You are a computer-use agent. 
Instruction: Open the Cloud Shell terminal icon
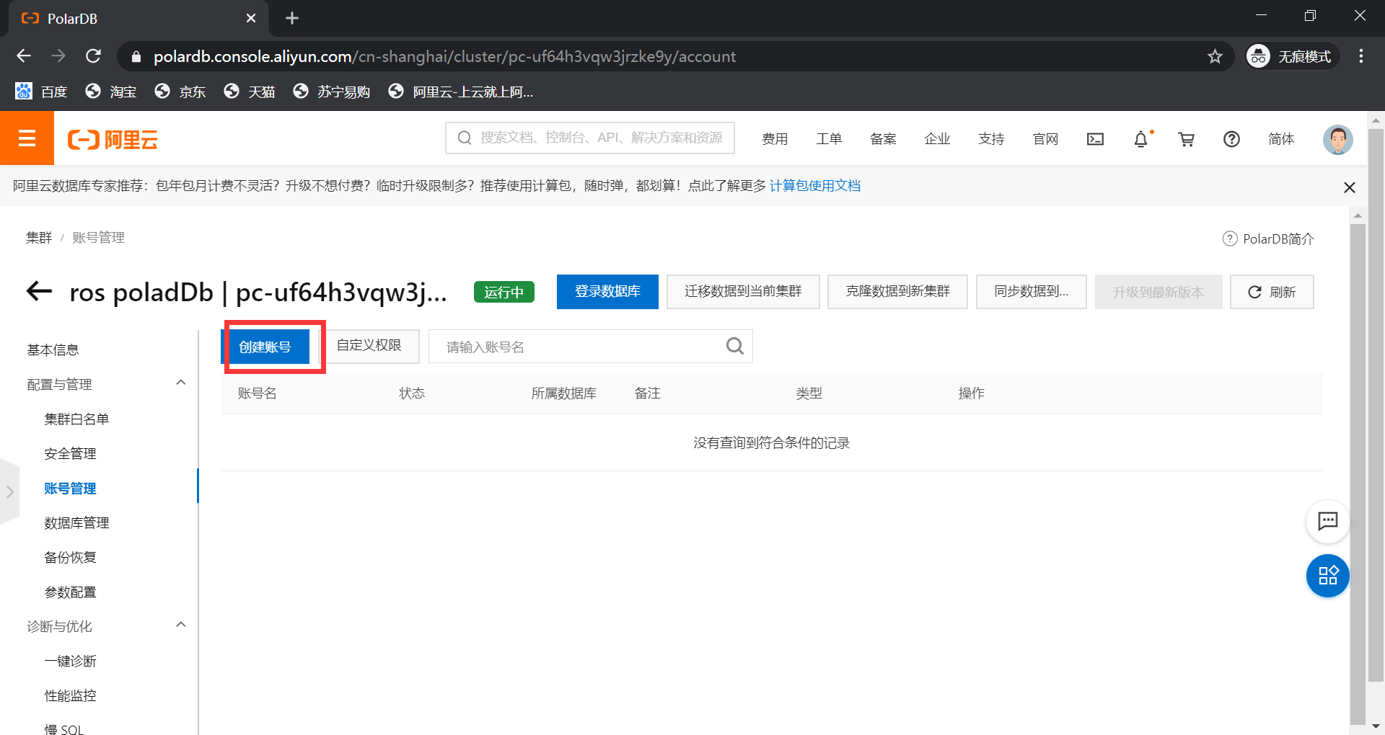pos(1095,139)
